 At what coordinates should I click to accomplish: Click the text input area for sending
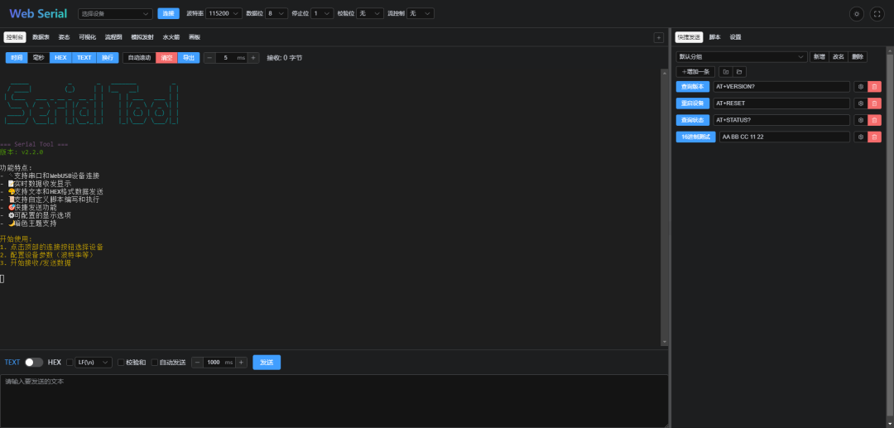[331, 402]
